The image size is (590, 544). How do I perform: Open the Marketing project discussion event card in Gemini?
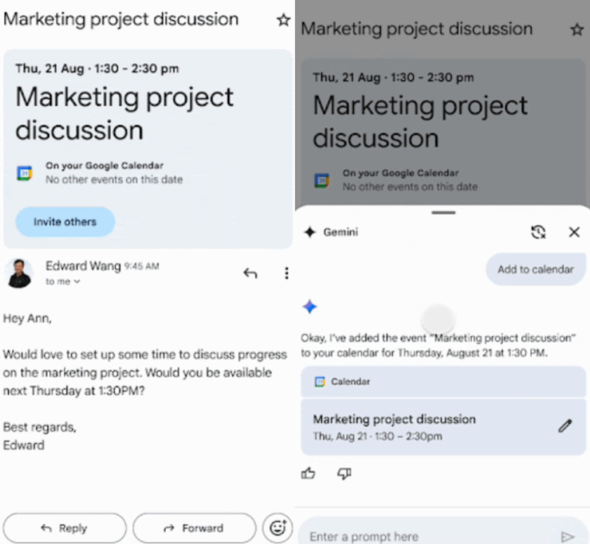click(443, 427)
